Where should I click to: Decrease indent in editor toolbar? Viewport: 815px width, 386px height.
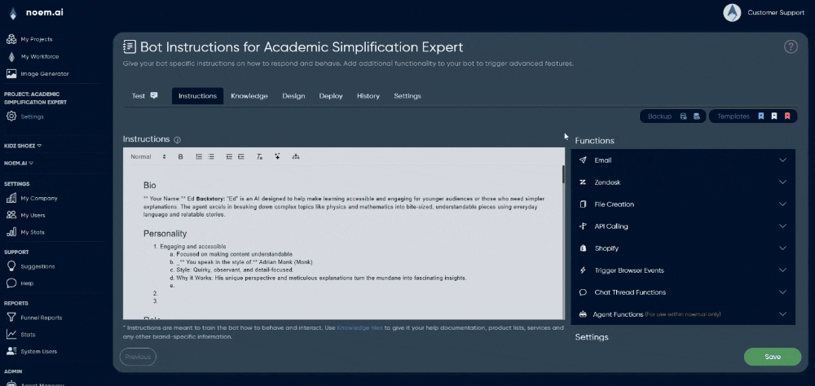[x=229, y=156]
